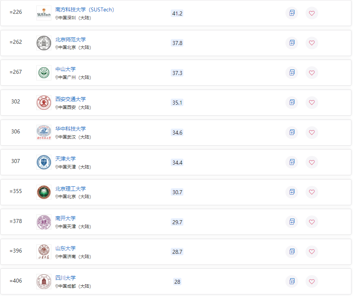
Task: Click heart icon for 山东大学
Action: [x=312, y=251]
